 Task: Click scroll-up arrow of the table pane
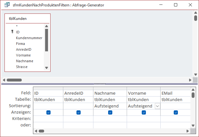[x=195, y=13]
